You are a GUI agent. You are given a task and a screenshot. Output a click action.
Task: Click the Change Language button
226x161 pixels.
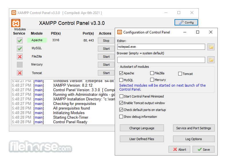pyautogui.click(x=142, y=128)
